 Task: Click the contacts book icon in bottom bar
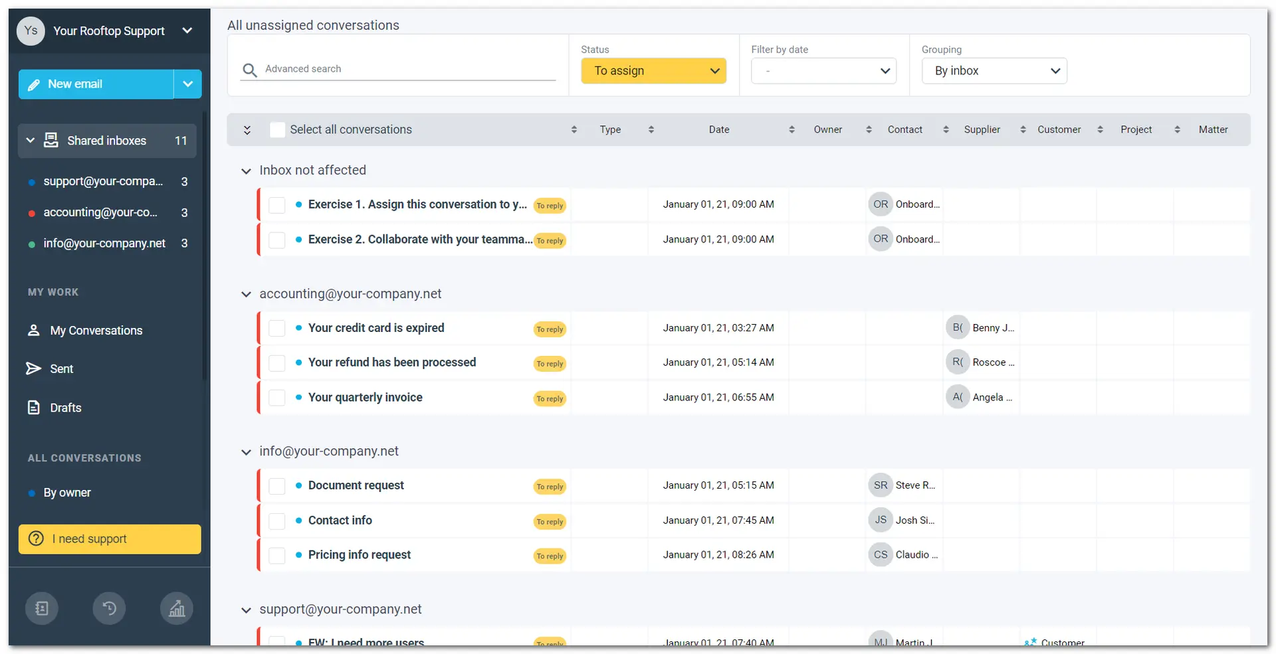(42, 608)
